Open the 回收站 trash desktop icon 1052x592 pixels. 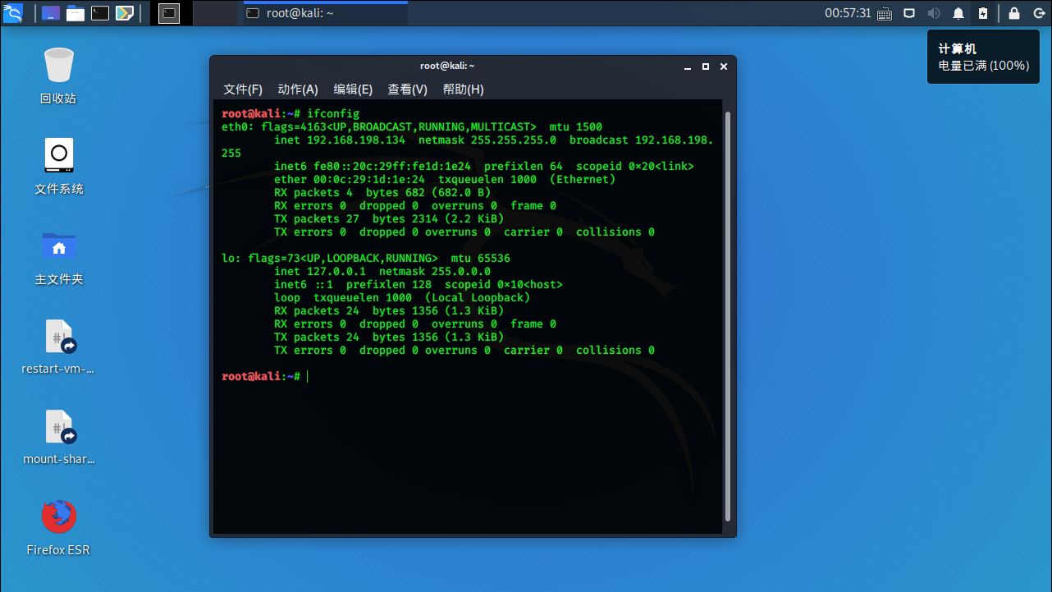(x=58, y=76)
